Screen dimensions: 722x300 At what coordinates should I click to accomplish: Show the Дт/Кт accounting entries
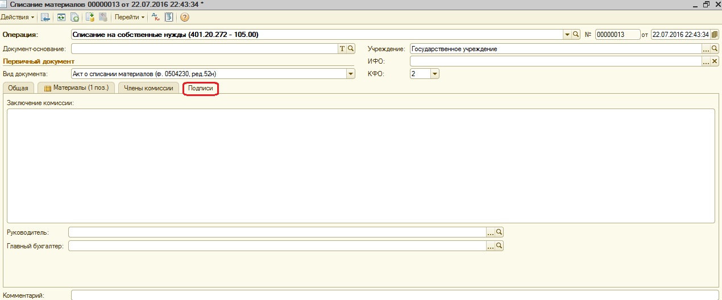(x=155, y=17)
